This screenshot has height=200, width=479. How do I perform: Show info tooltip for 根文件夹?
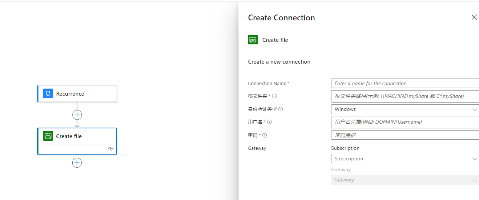(x=274, y=96)
